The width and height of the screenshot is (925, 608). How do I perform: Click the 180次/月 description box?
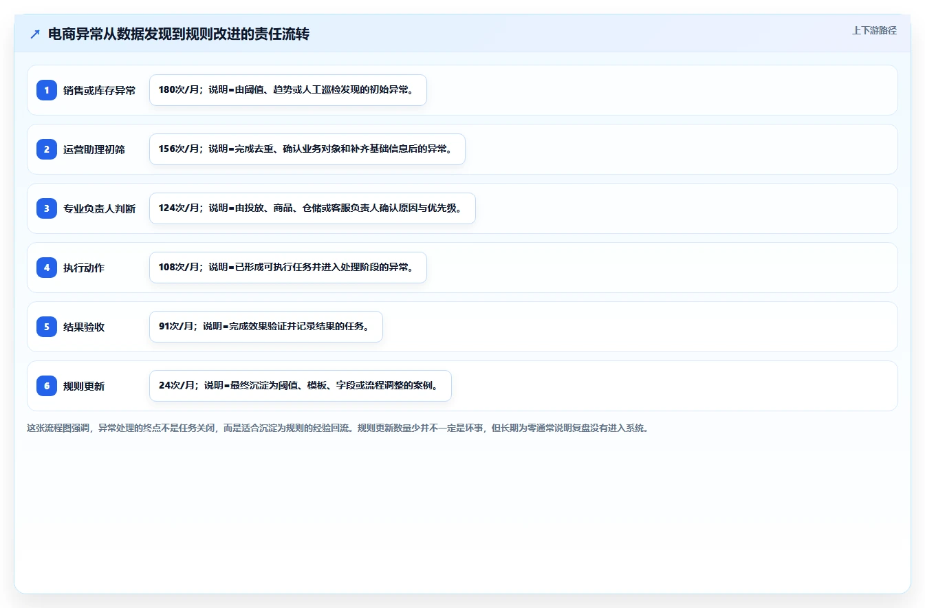point(288,90)
